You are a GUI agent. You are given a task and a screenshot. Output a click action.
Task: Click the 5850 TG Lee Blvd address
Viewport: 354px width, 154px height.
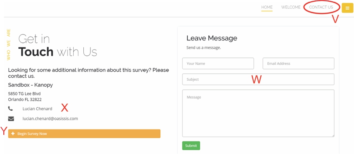[x=25, y=94]
